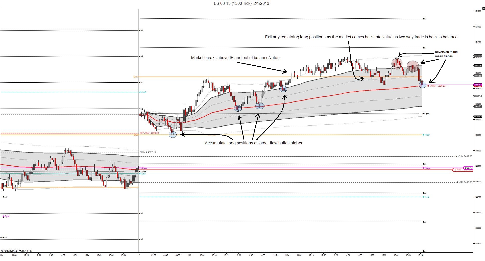
Task: Click the 15:24 time axis label
Action: [x=87, y=255]
